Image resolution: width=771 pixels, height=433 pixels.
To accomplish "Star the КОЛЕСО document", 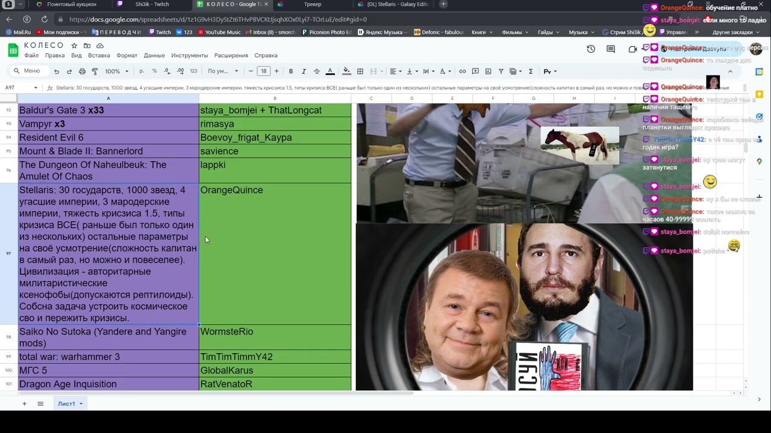I will pos(74,46).
